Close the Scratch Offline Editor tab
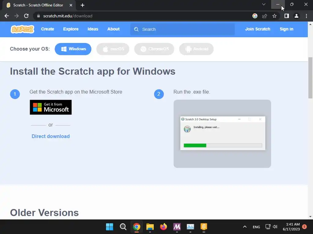This screenshot has width=313, height=234. pyautogui.click(x=71, y=5)
